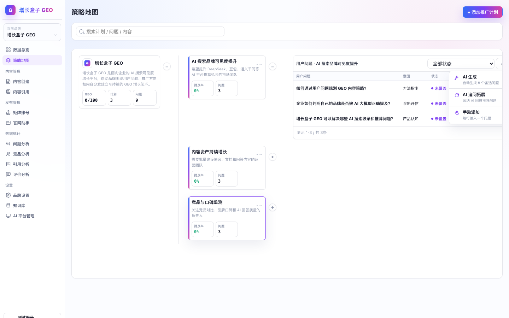
Task: Click the 手动添加 hand icon
Action: [457, 113]
